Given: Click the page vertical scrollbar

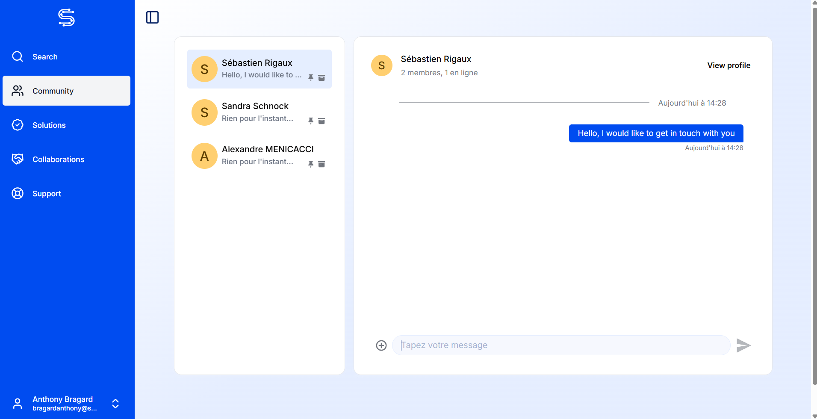Looking at the screenshot, I should [814, 192].
